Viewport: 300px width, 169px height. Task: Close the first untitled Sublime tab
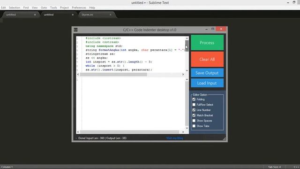[35, 15]
